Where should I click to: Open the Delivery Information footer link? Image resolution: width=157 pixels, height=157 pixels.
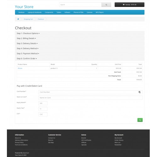21,140
